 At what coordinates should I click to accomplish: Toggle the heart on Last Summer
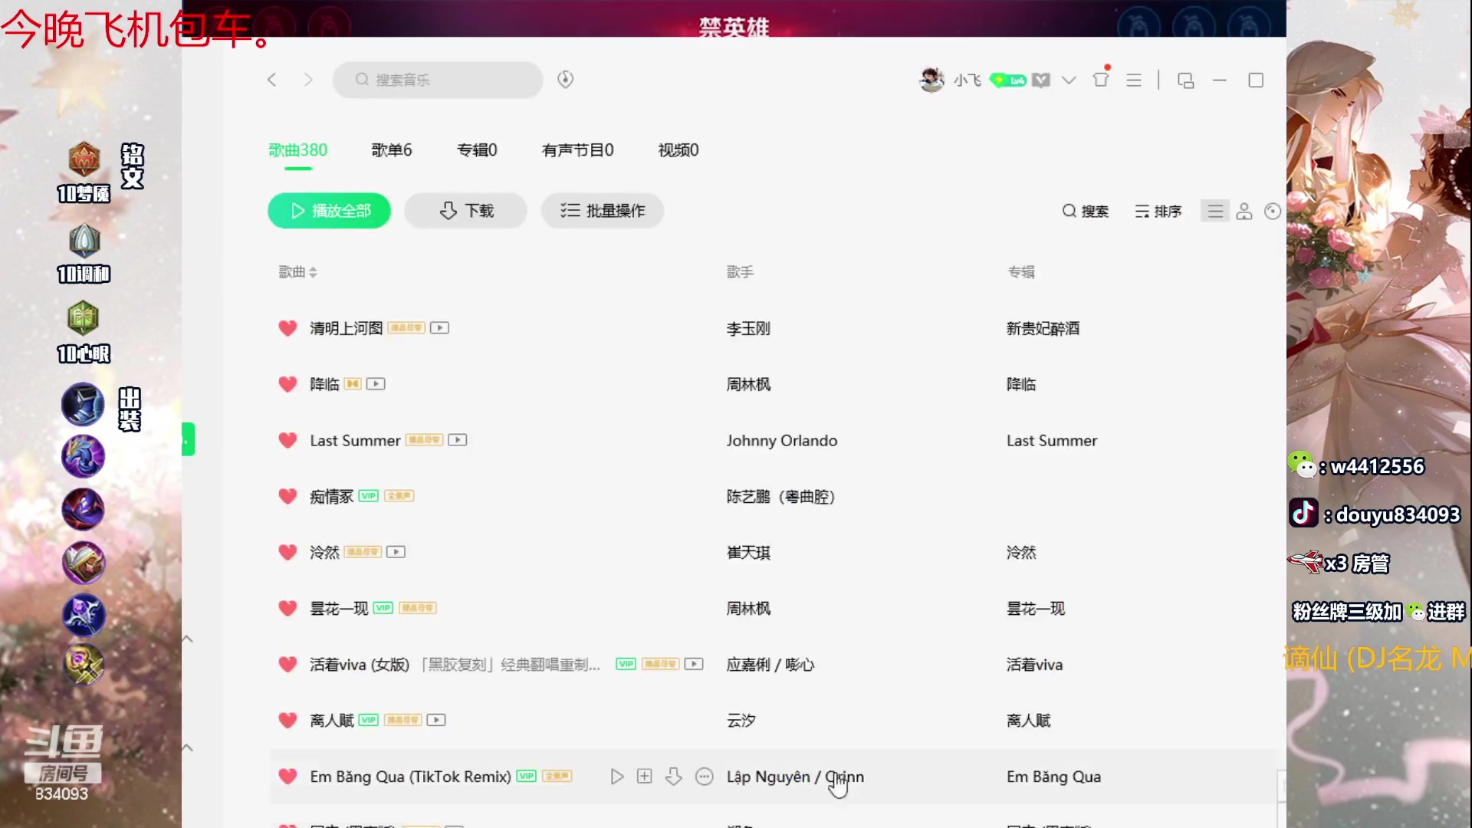click(287, 440)
